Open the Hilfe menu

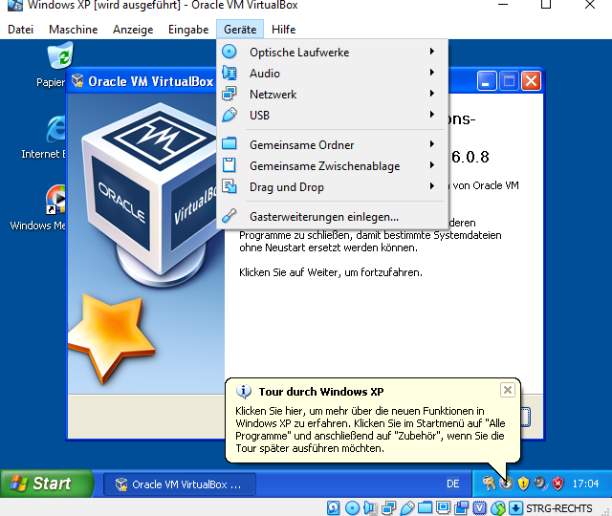click(x=283, y=30)
